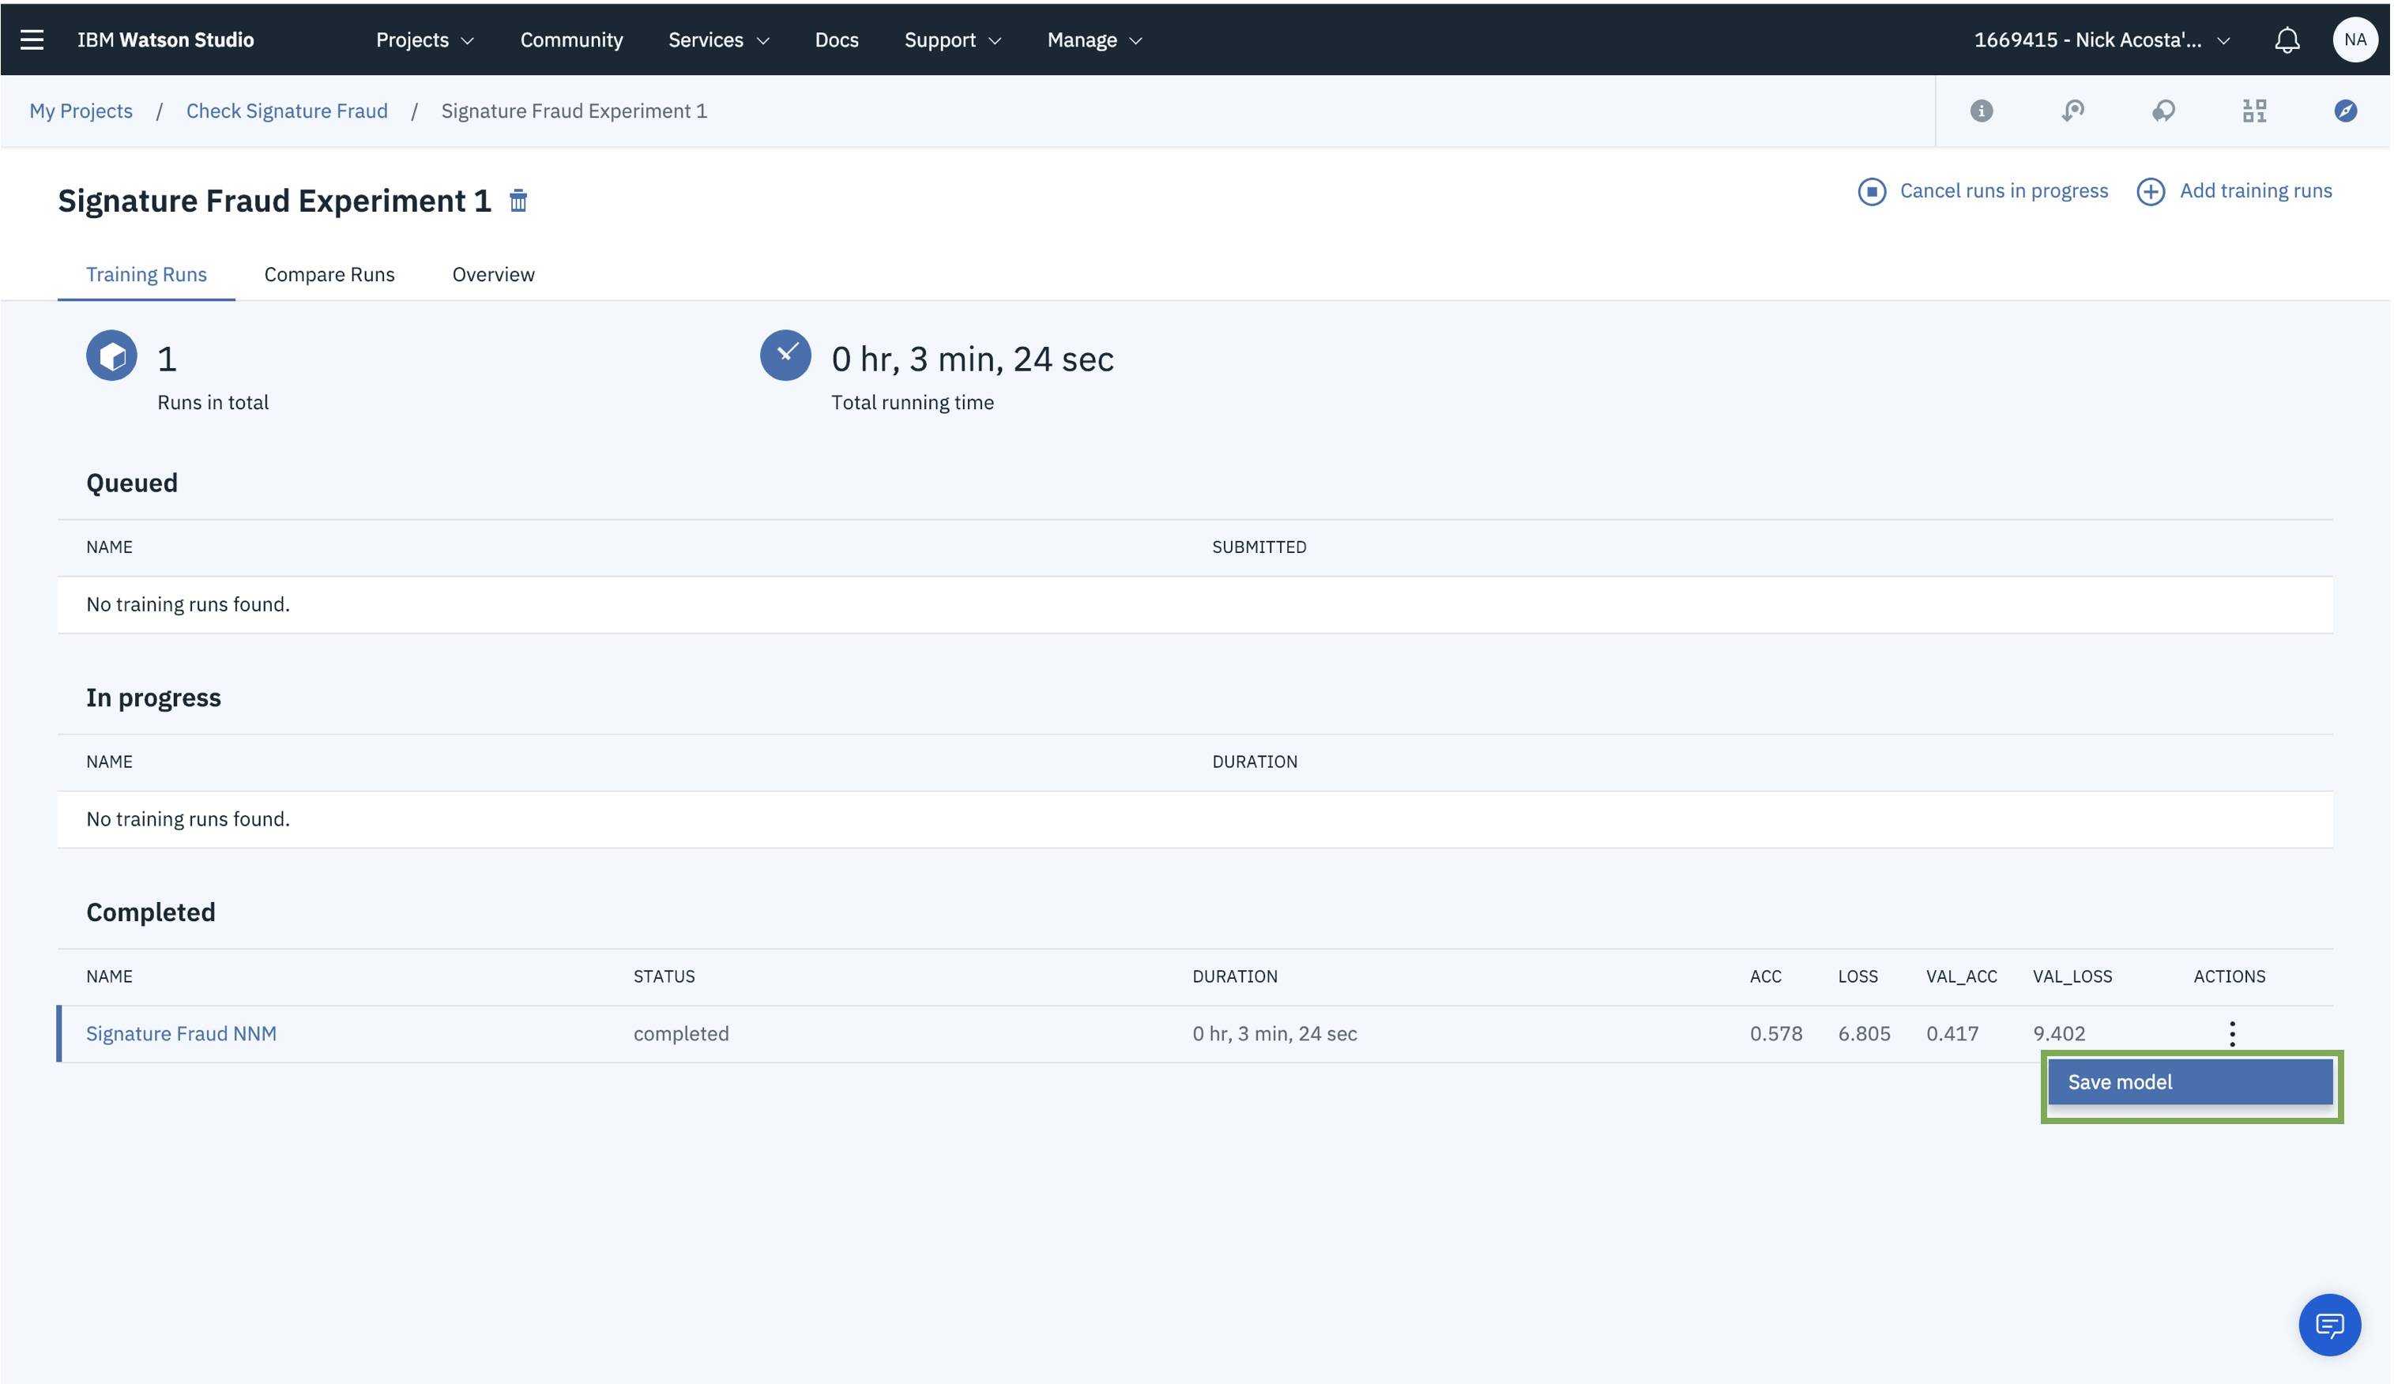Click the cancel runs stop icon
Screen dimensions: 2394x1384
coord(1870,191)
